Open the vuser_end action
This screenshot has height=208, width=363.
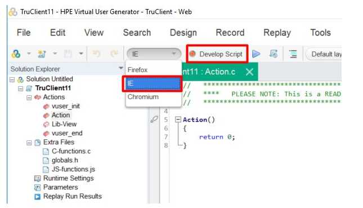tap(67, 133)
